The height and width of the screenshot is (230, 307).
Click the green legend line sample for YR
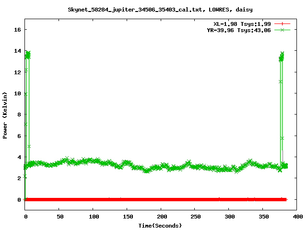click(x=282, y=30)
